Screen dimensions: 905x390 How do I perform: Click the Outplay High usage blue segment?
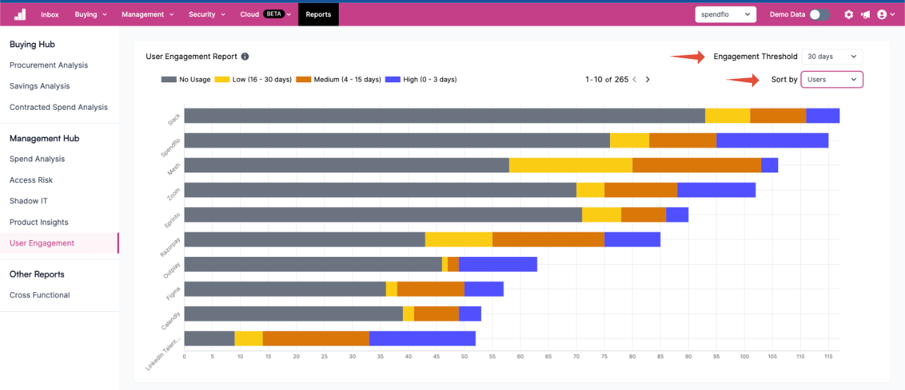[498, 264]
